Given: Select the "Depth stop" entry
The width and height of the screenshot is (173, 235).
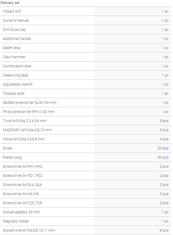Looking at the screenshot, I should 12,48.
